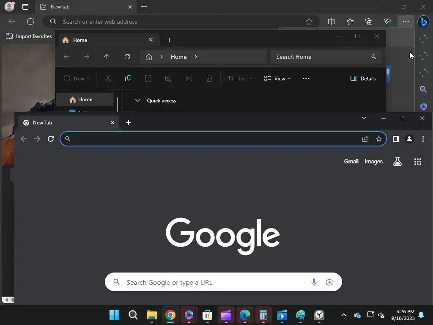Go forward in Chrome window
The height and width of the screenshot is (325, 433).
tap(37, 139)
